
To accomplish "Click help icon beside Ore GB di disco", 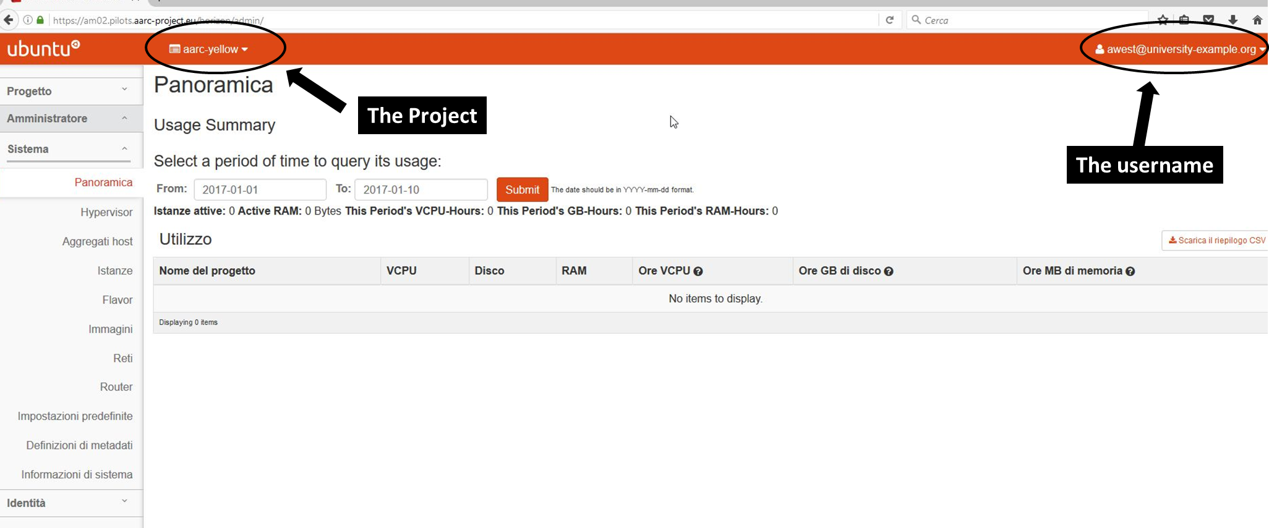I will 889,271.
